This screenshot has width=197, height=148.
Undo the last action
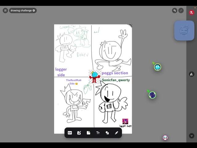175,10
